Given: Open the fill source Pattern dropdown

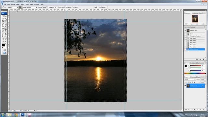Looking at the screenshot, I should [13, 7].
